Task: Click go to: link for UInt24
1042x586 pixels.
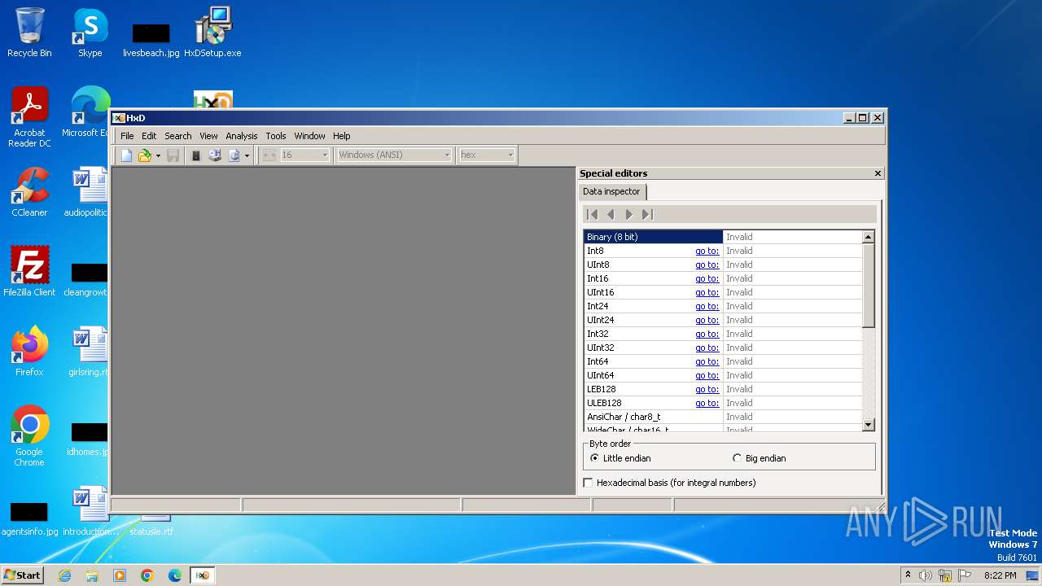Action: pyautogui.click(x=707, y=320)
